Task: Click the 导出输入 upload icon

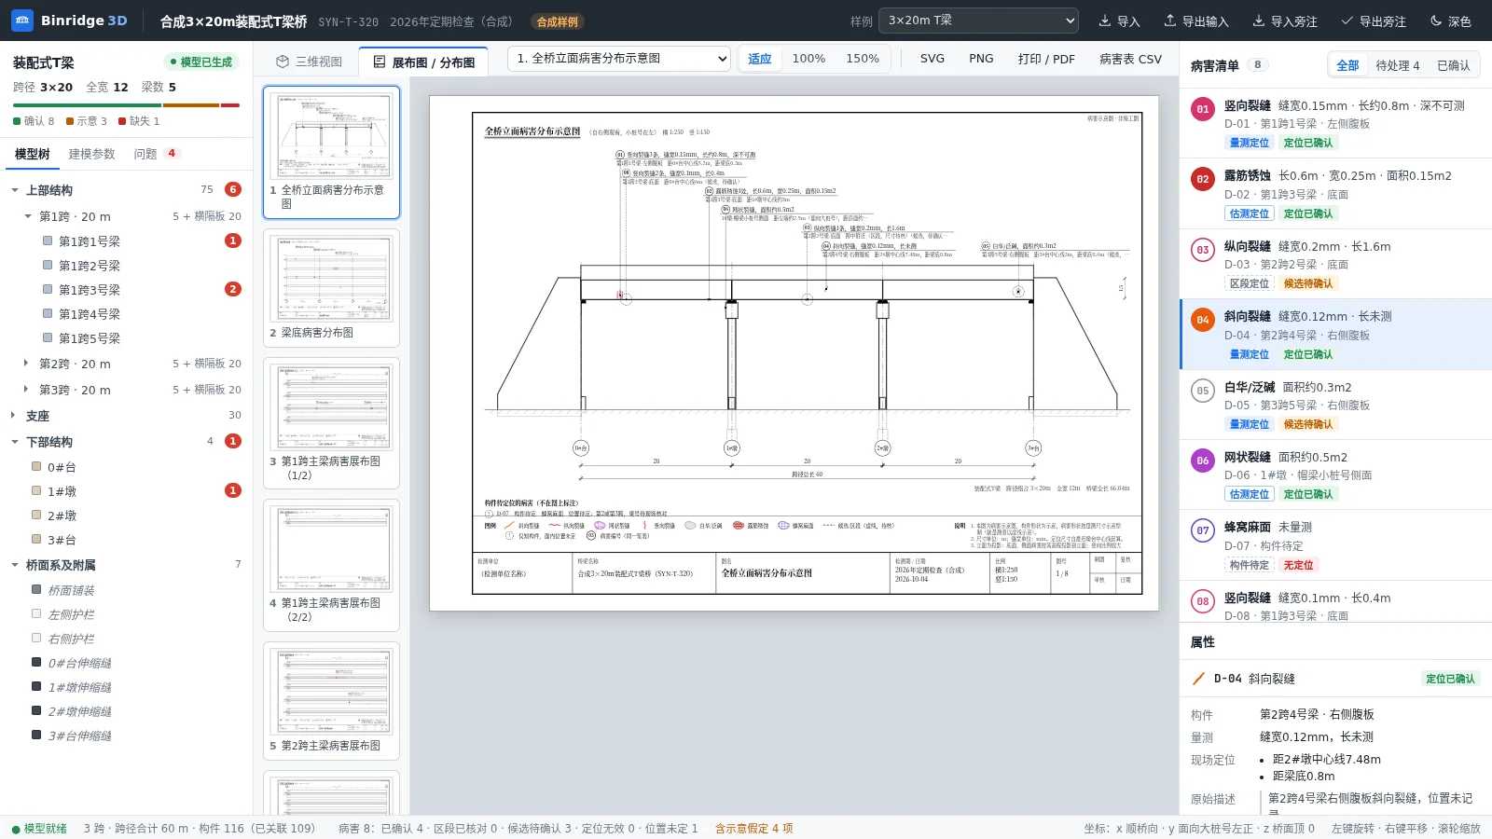Action: pyautogui.click(x=1170, y=21)
